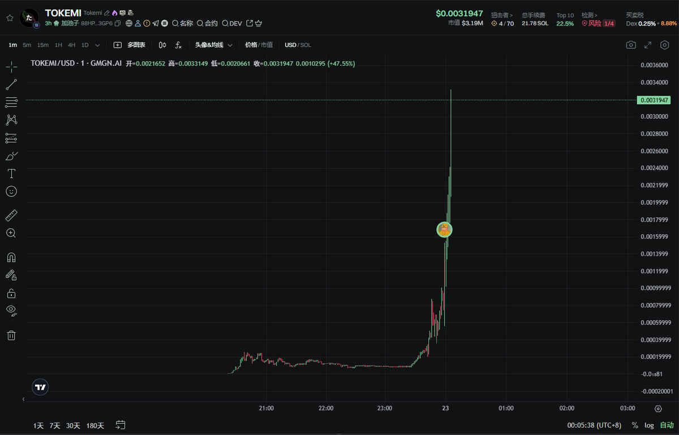
Task: Select the trend line drawing tool
Action: click(11, 85)
